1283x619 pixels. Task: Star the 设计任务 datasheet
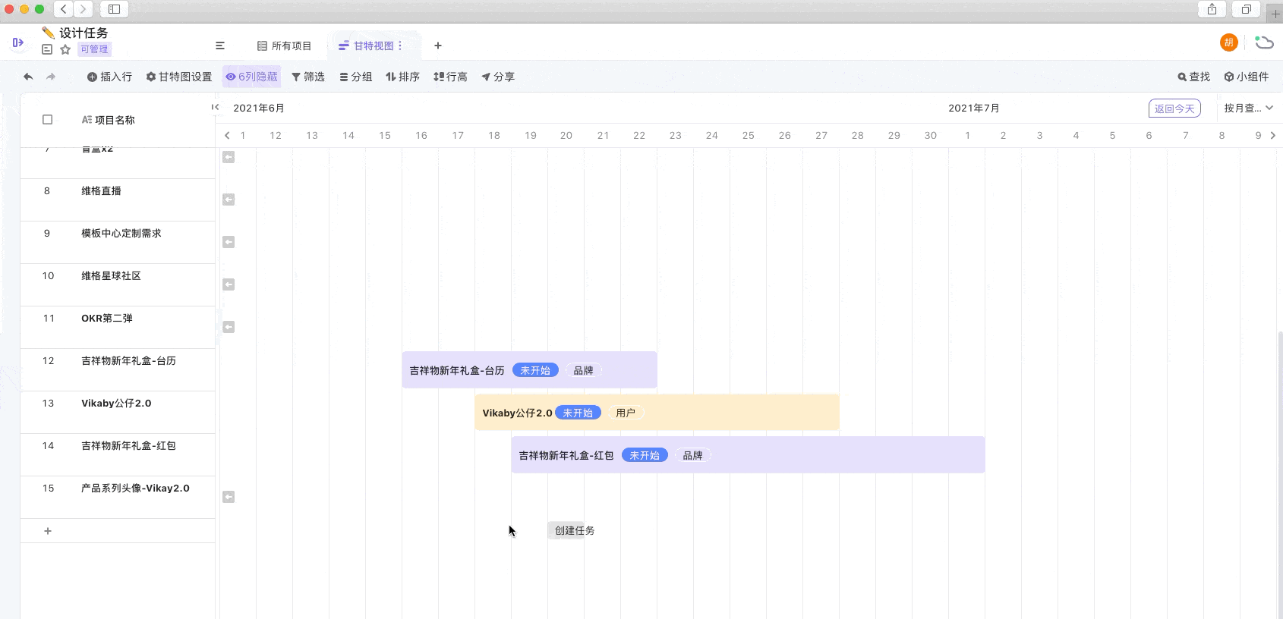click(65, 49)
